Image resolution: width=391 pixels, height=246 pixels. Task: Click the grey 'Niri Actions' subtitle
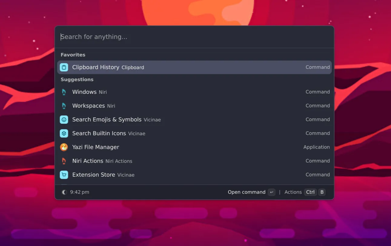(x=119, y=161)
